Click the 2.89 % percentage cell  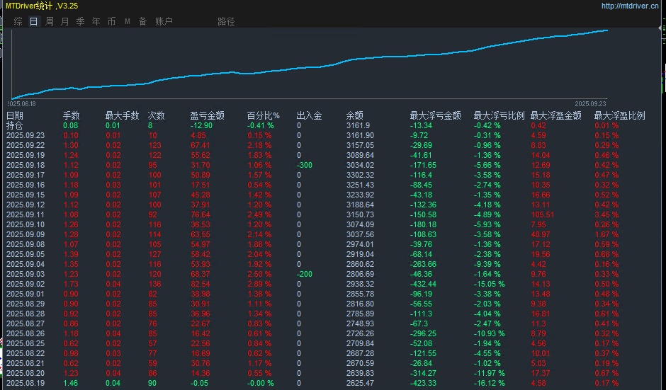[x=259, y=284]
